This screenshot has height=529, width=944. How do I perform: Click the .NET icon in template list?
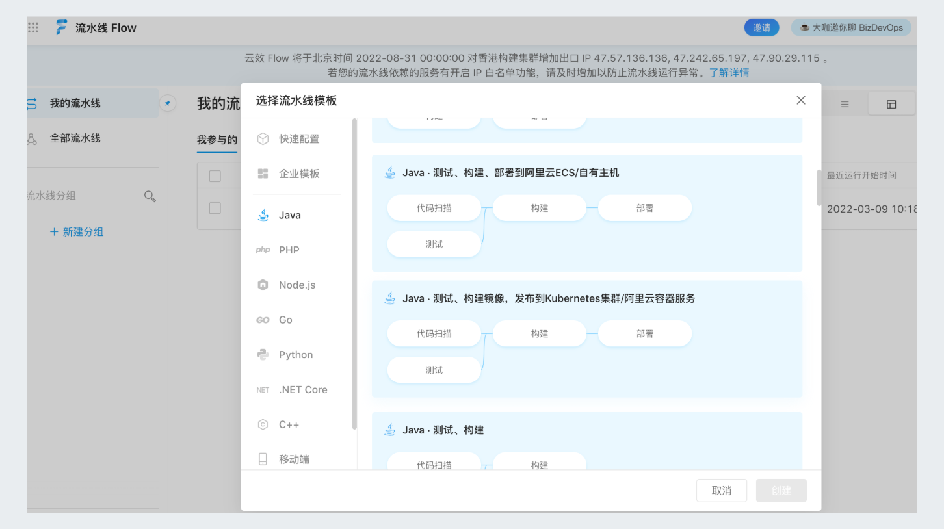pos(263,390)
